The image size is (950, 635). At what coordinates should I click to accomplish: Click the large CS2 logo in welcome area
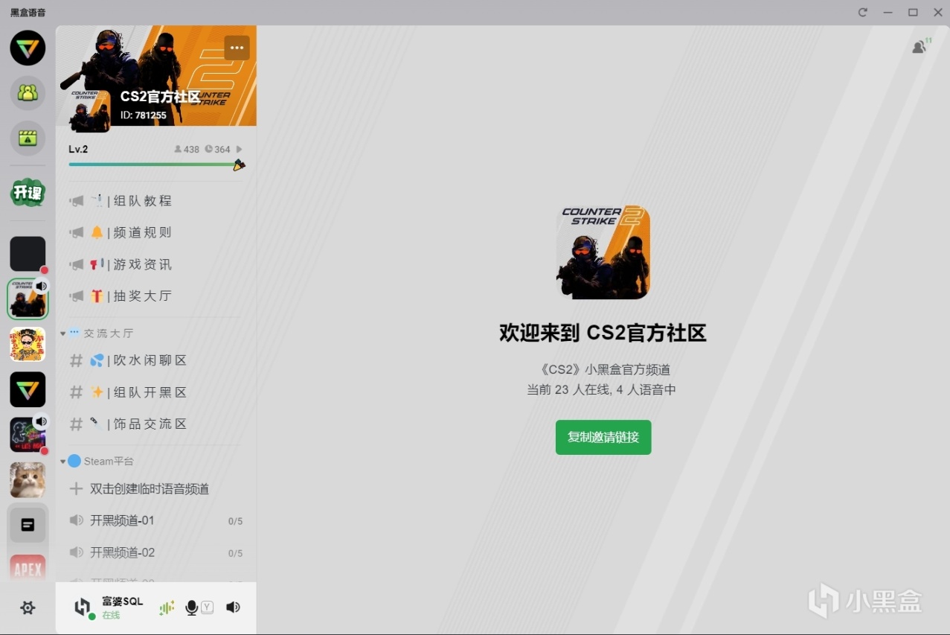click(x=603, y=252)
